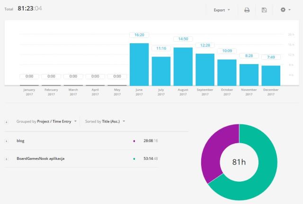303x204 pixels.
Task: Click the blog project title
Action: [x=20, y=141]
